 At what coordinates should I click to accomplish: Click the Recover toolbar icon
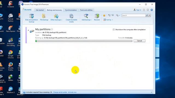click(x=97, y=17)
